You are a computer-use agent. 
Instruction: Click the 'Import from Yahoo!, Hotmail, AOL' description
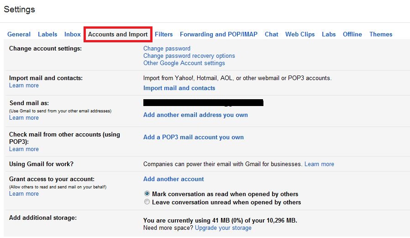point(237,78)
